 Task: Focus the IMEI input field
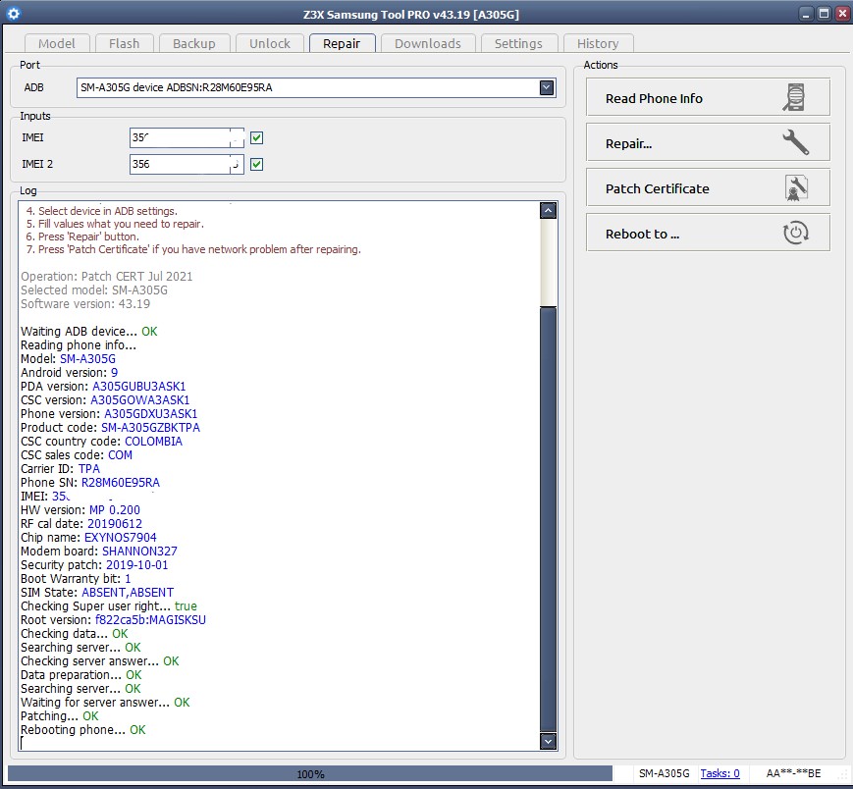tap(187, 138)
